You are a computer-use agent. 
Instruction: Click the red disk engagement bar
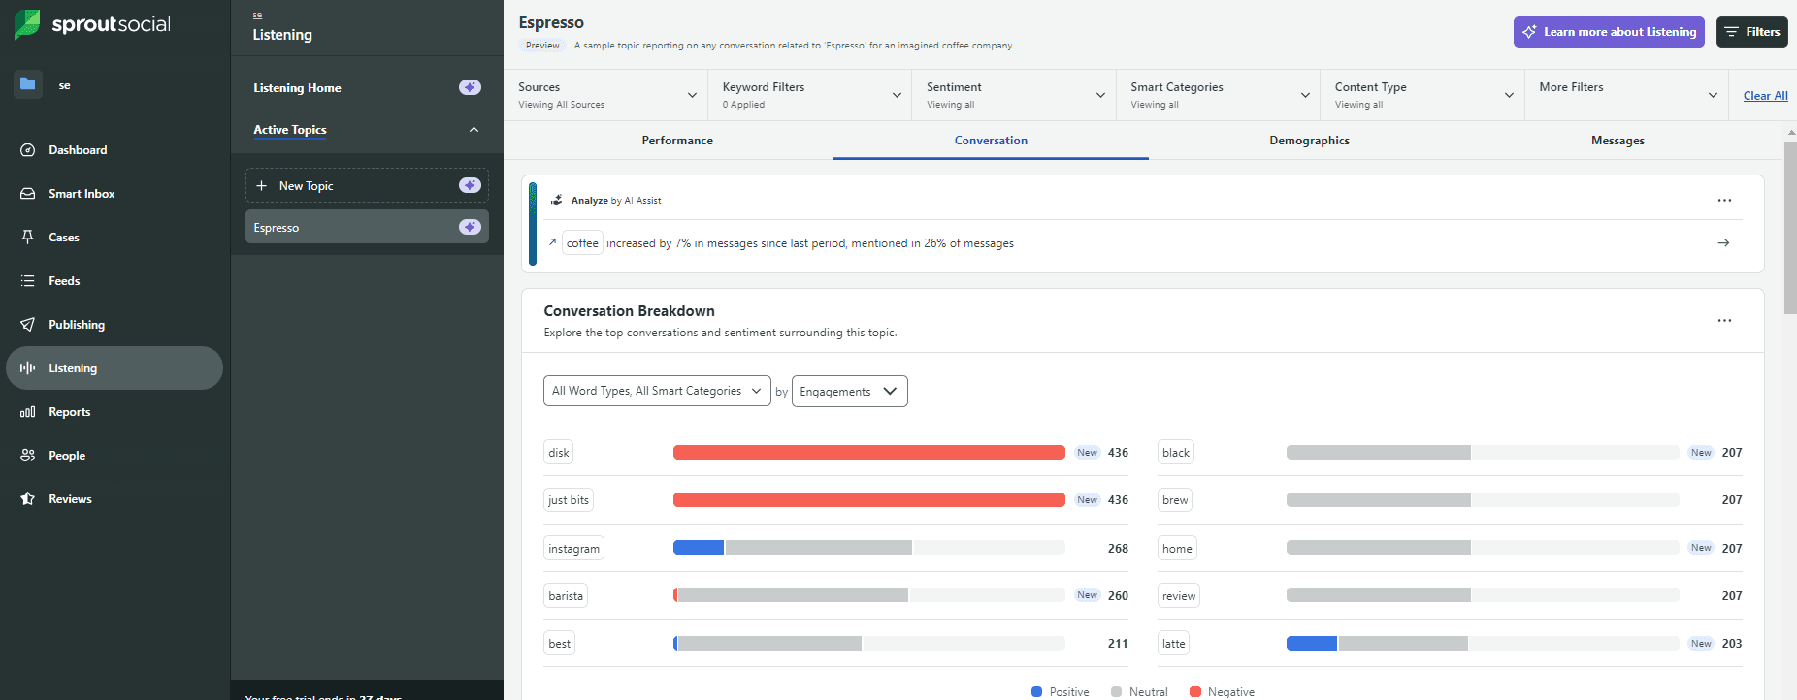point(868,453)
